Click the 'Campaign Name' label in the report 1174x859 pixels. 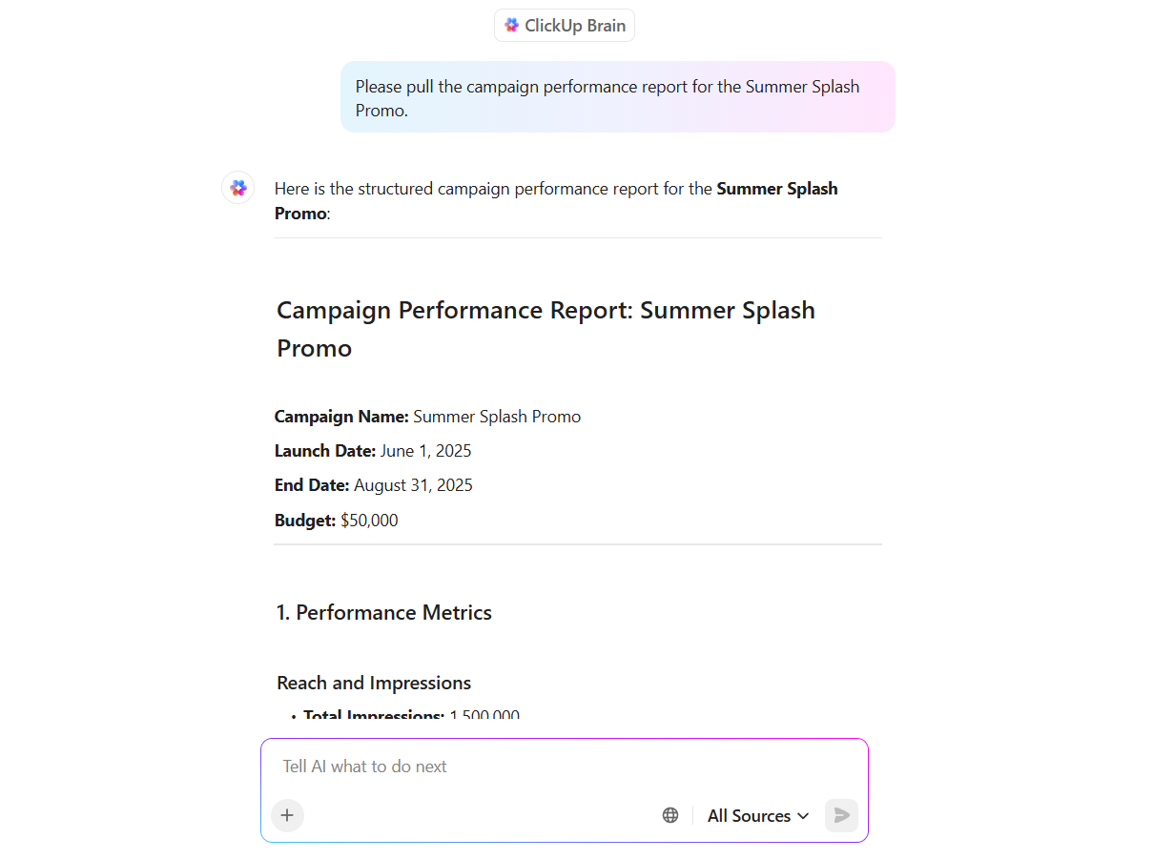point(340,416)
